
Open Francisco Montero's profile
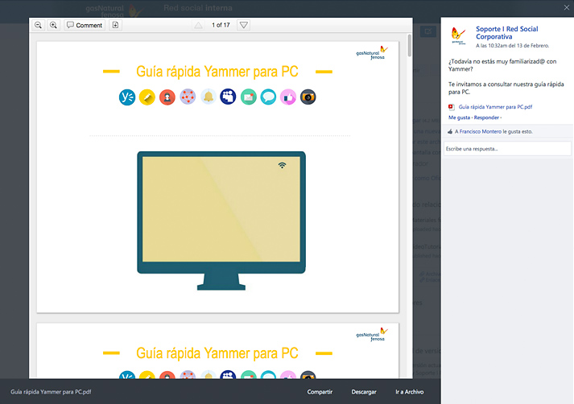tap(481, 131)
